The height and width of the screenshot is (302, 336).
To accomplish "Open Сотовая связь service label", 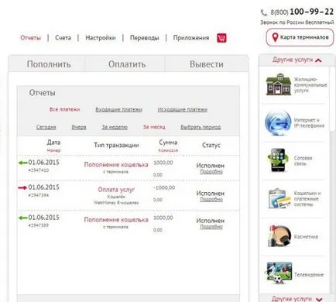I will tap(303, 160).
